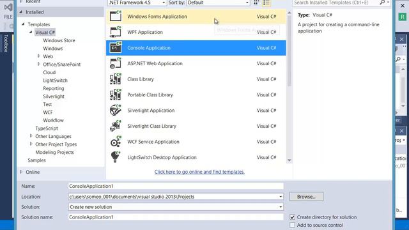Select the WPF Application template name
This screenshot has width=409, height=230.
pyautogui.click(x=145, y=32)
